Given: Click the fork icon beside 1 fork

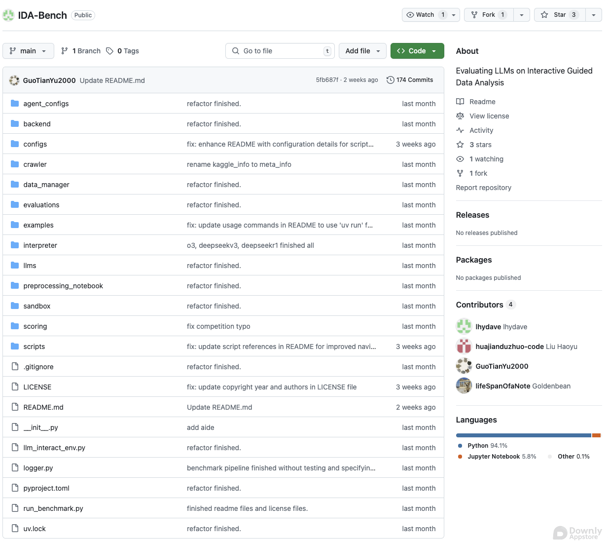Looking at the screenshot, I should [460, 173].
